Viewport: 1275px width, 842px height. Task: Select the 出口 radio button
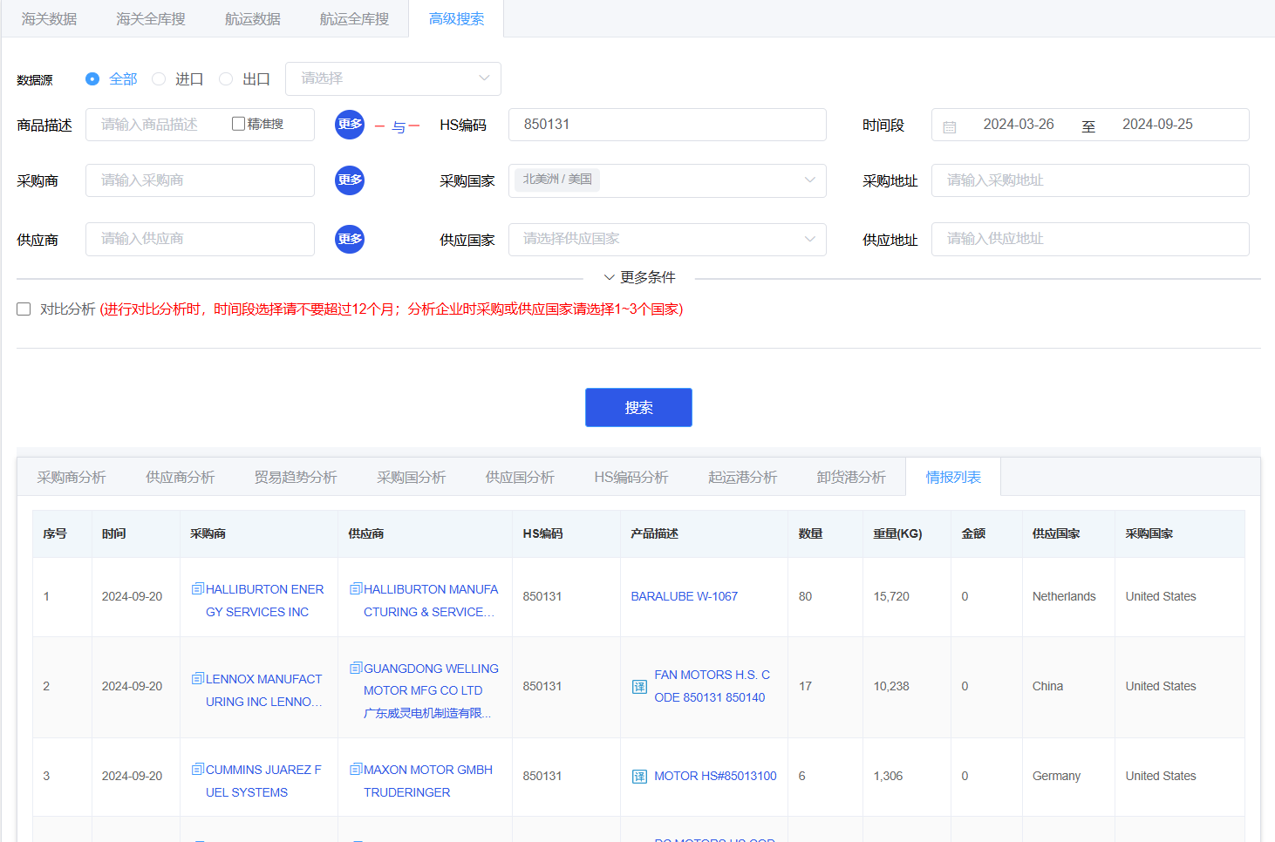tap(226, 78)
